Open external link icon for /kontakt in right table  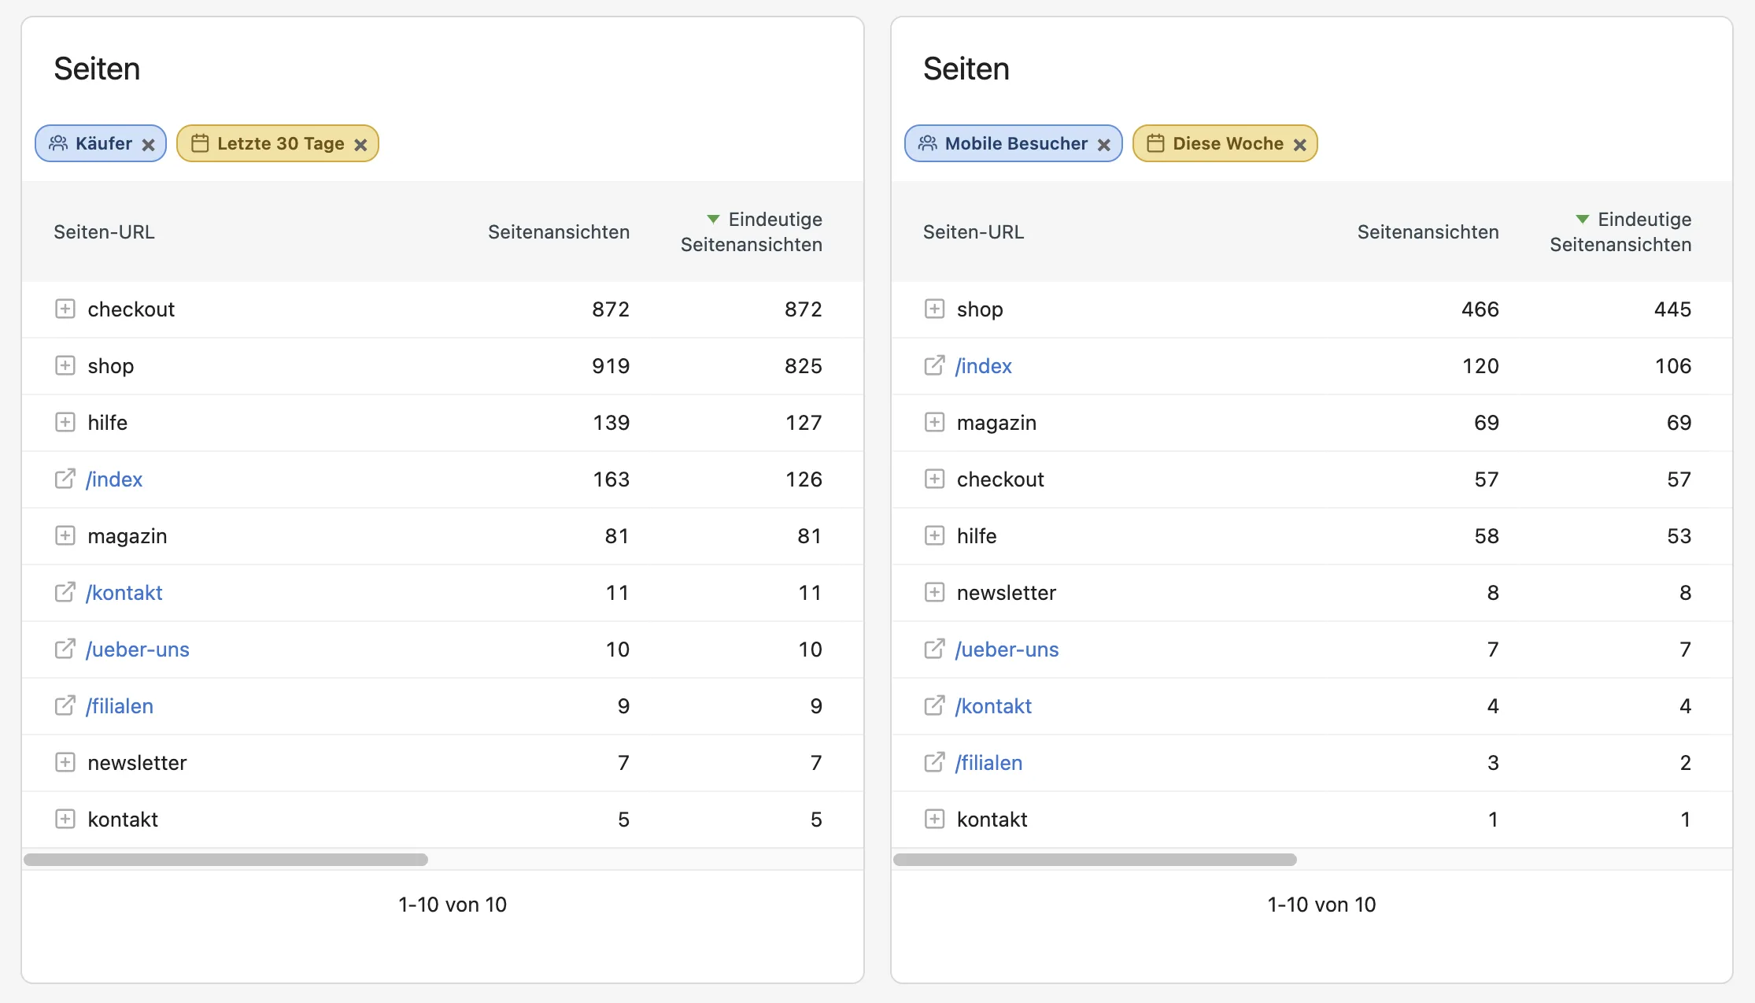point(934,705)
